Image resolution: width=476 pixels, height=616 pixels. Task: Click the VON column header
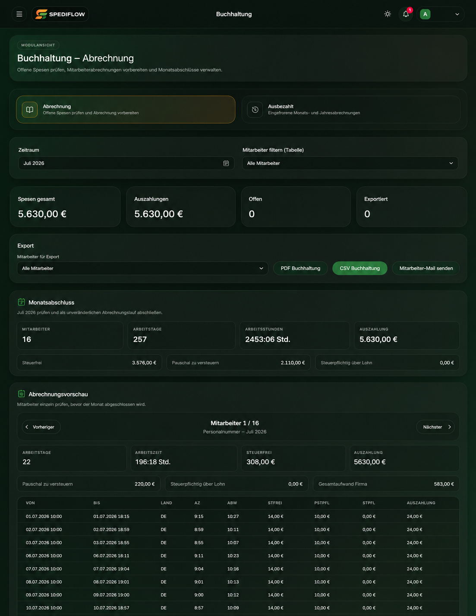point(30,503)
